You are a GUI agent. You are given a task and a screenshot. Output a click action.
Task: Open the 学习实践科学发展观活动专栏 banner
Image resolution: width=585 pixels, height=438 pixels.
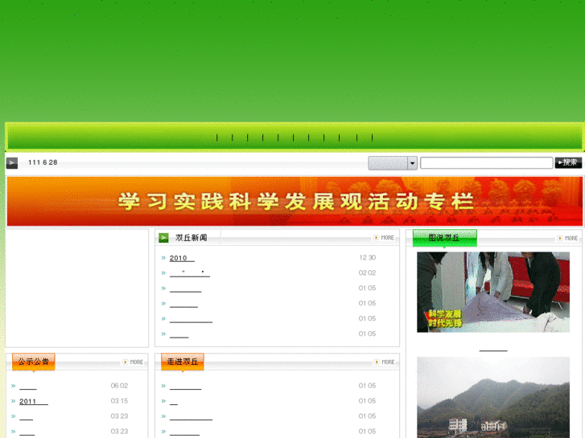pos(295,201)
